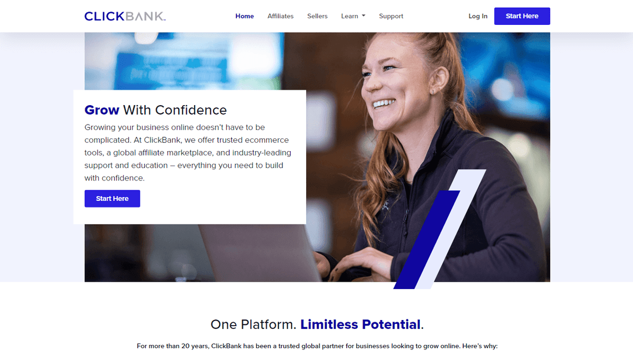Click the Log In link

pos(478,16)
